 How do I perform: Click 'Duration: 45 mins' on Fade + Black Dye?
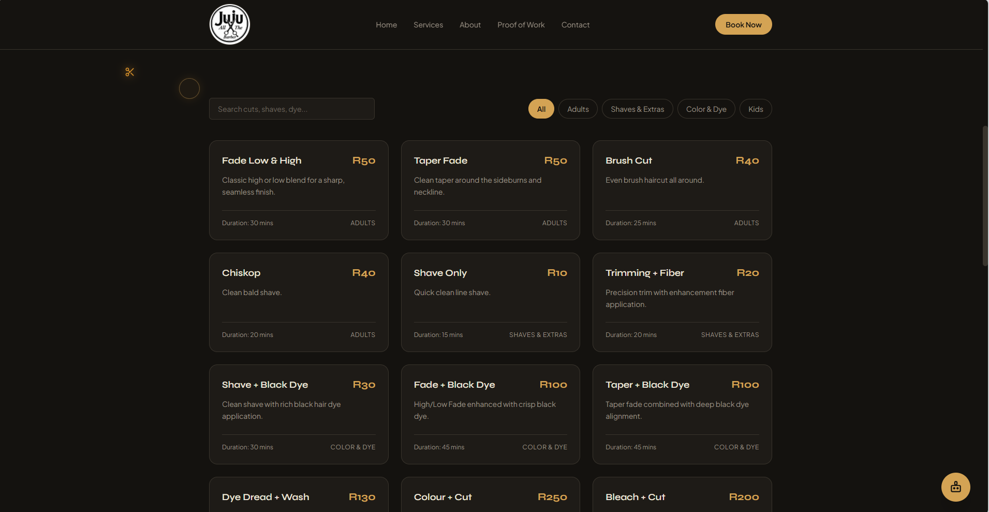[439, 447]
